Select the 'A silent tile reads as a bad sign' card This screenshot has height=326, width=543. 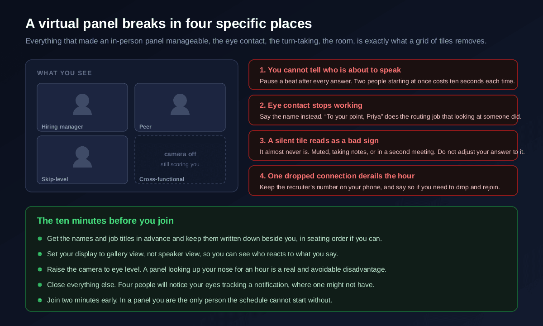pos(383,145)
